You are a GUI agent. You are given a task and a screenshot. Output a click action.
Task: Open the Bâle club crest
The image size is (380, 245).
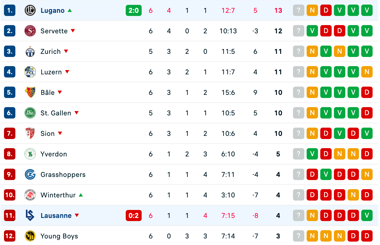coord(30,93)
